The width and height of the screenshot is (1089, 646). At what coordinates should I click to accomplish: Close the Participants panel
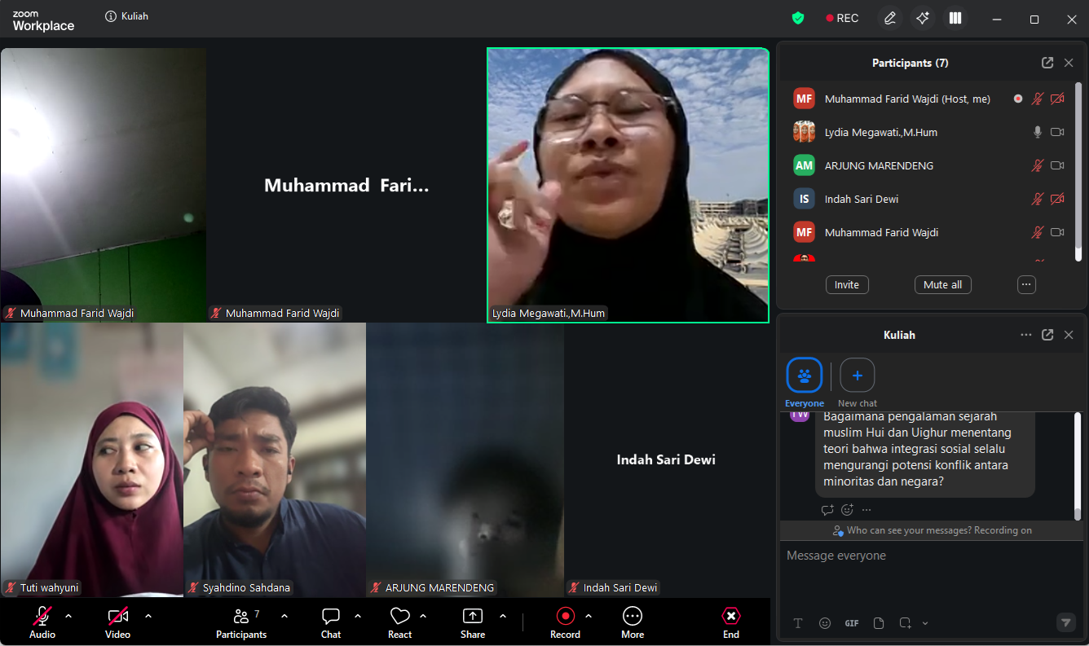pyautogui.click(x=1069, y=63)
